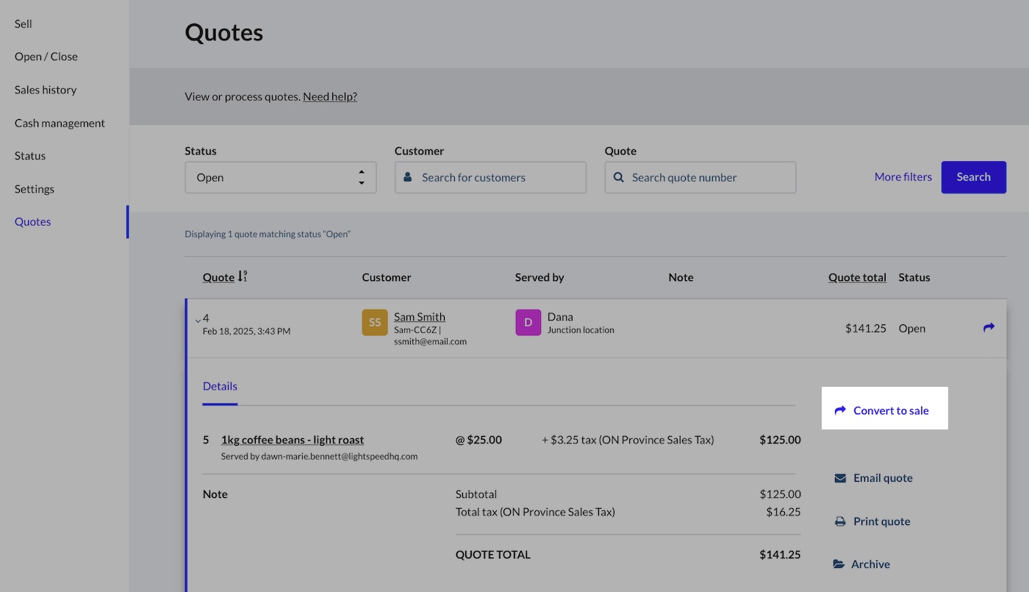Select the Details tab
The height and width of the screenshot is (592, 1029).
coord(220,386)
